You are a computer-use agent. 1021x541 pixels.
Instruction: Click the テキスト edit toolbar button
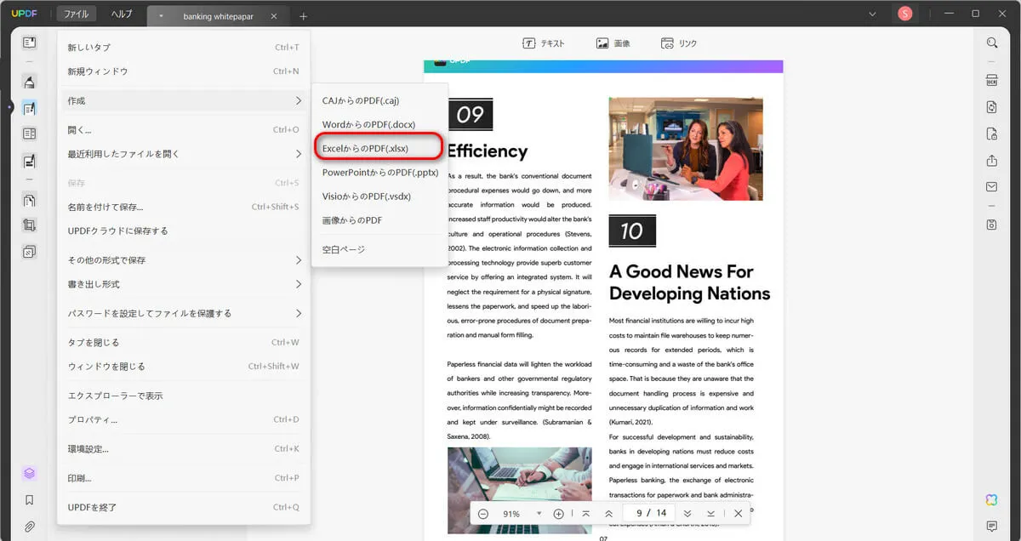coord(545,43)
